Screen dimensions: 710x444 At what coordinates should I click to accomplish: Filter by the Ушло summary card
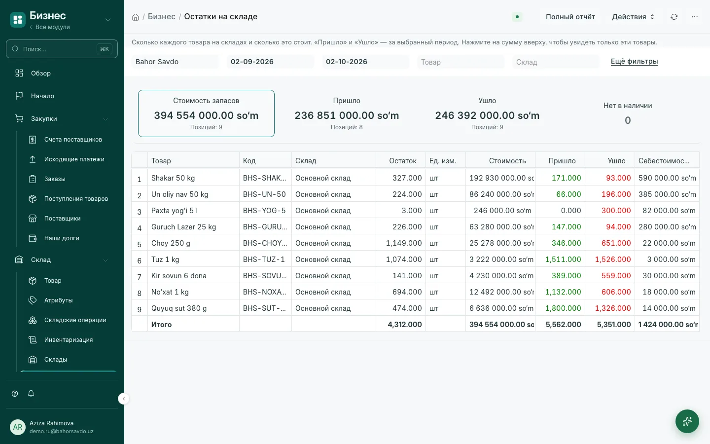(487, 113)
